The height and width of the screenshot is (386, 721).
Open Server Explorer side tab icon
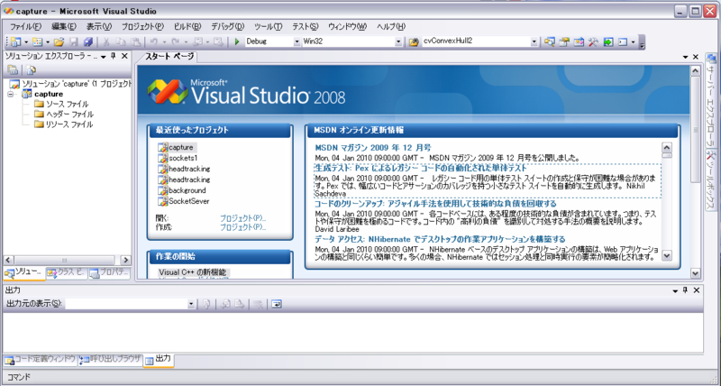tap(711, 60)
